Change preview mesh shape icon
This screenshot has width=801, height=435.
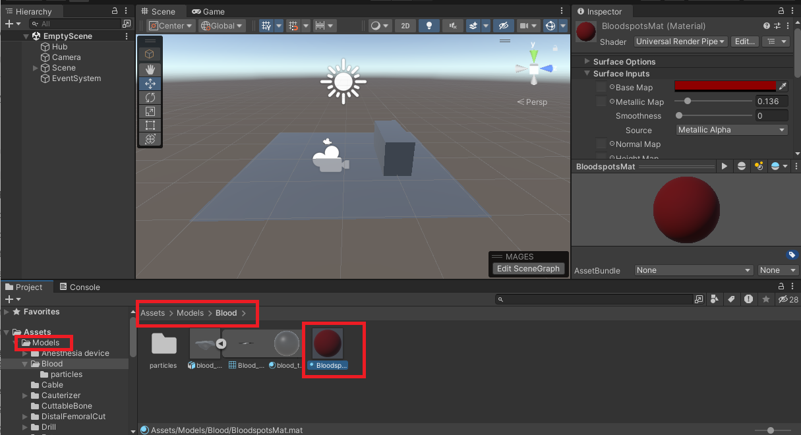[742, 167]
